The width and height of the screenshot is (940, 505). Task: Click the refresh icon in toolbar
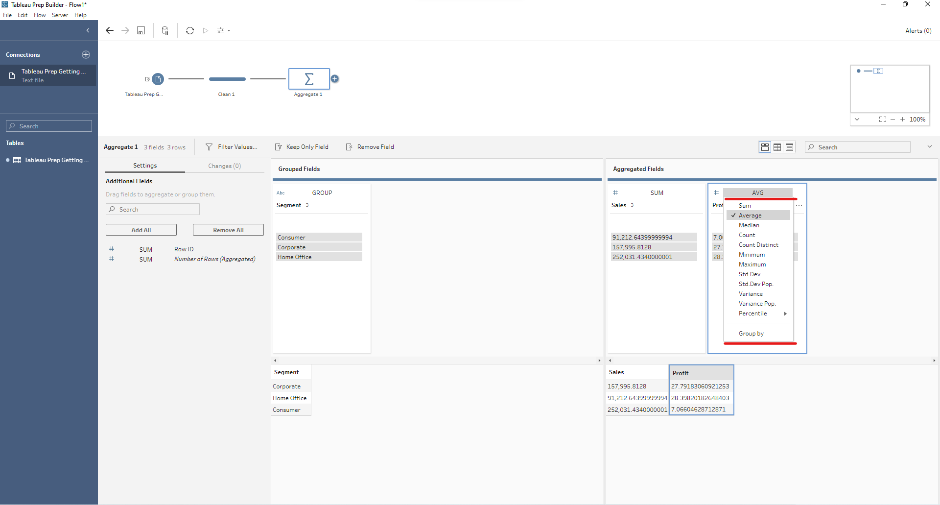[190, 30]
